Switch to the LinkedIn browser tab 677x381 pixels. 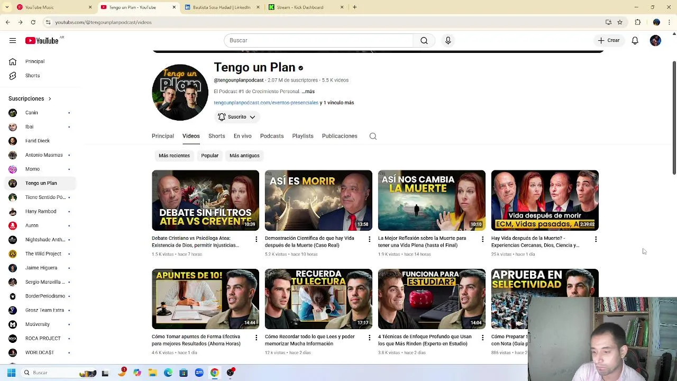coord(221,7)
